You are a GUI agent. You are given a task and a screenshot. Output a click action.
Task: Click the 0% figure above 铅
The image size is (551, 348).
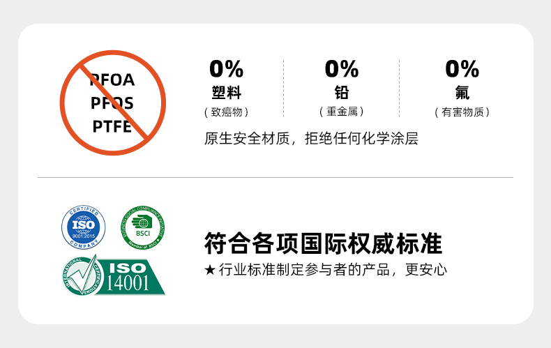point(342,68)
